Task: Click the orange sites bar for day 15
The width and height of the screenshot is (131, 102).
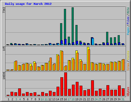Action: point(62,61)
